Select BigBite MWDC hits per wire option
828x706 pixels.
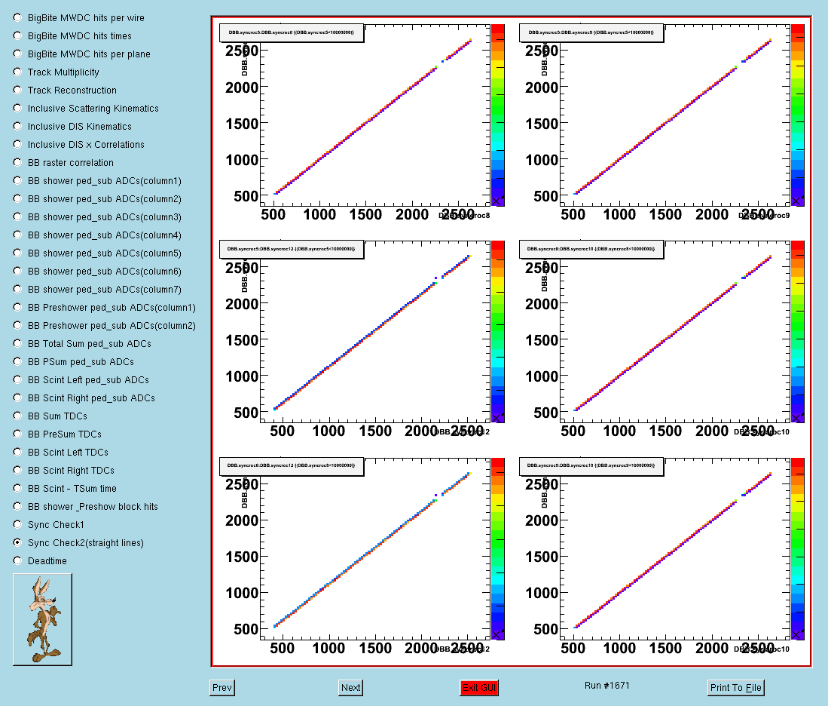coord(17,17)
